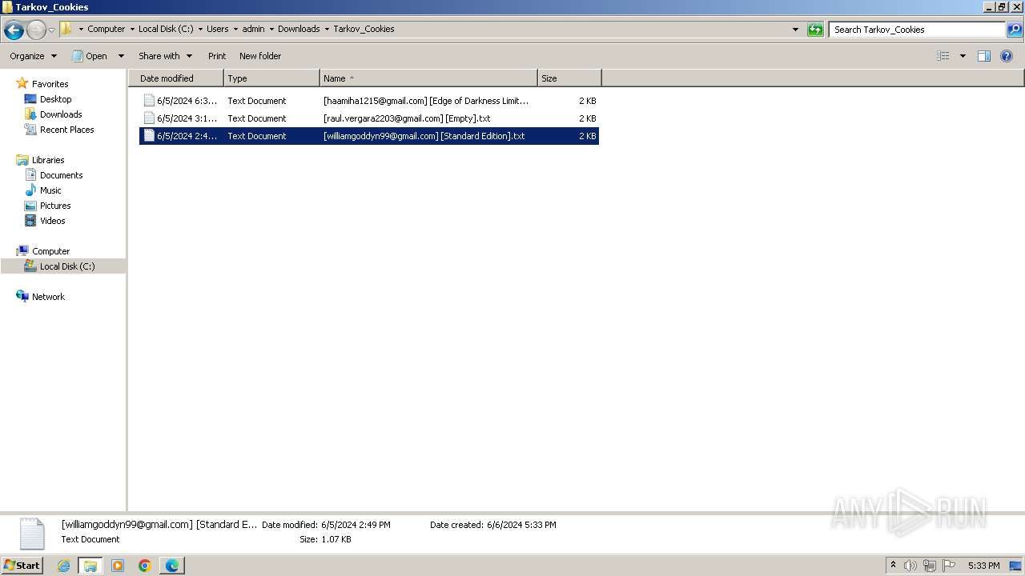1025x576 pixels.
Task: Click the network tray icon
Action: click(930, 566)
